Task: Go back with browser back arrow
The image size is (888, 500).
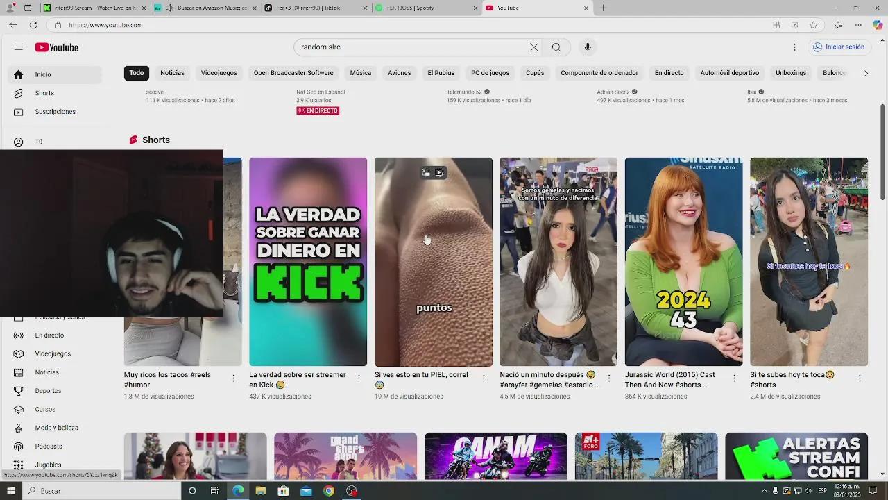Action: 12,25
